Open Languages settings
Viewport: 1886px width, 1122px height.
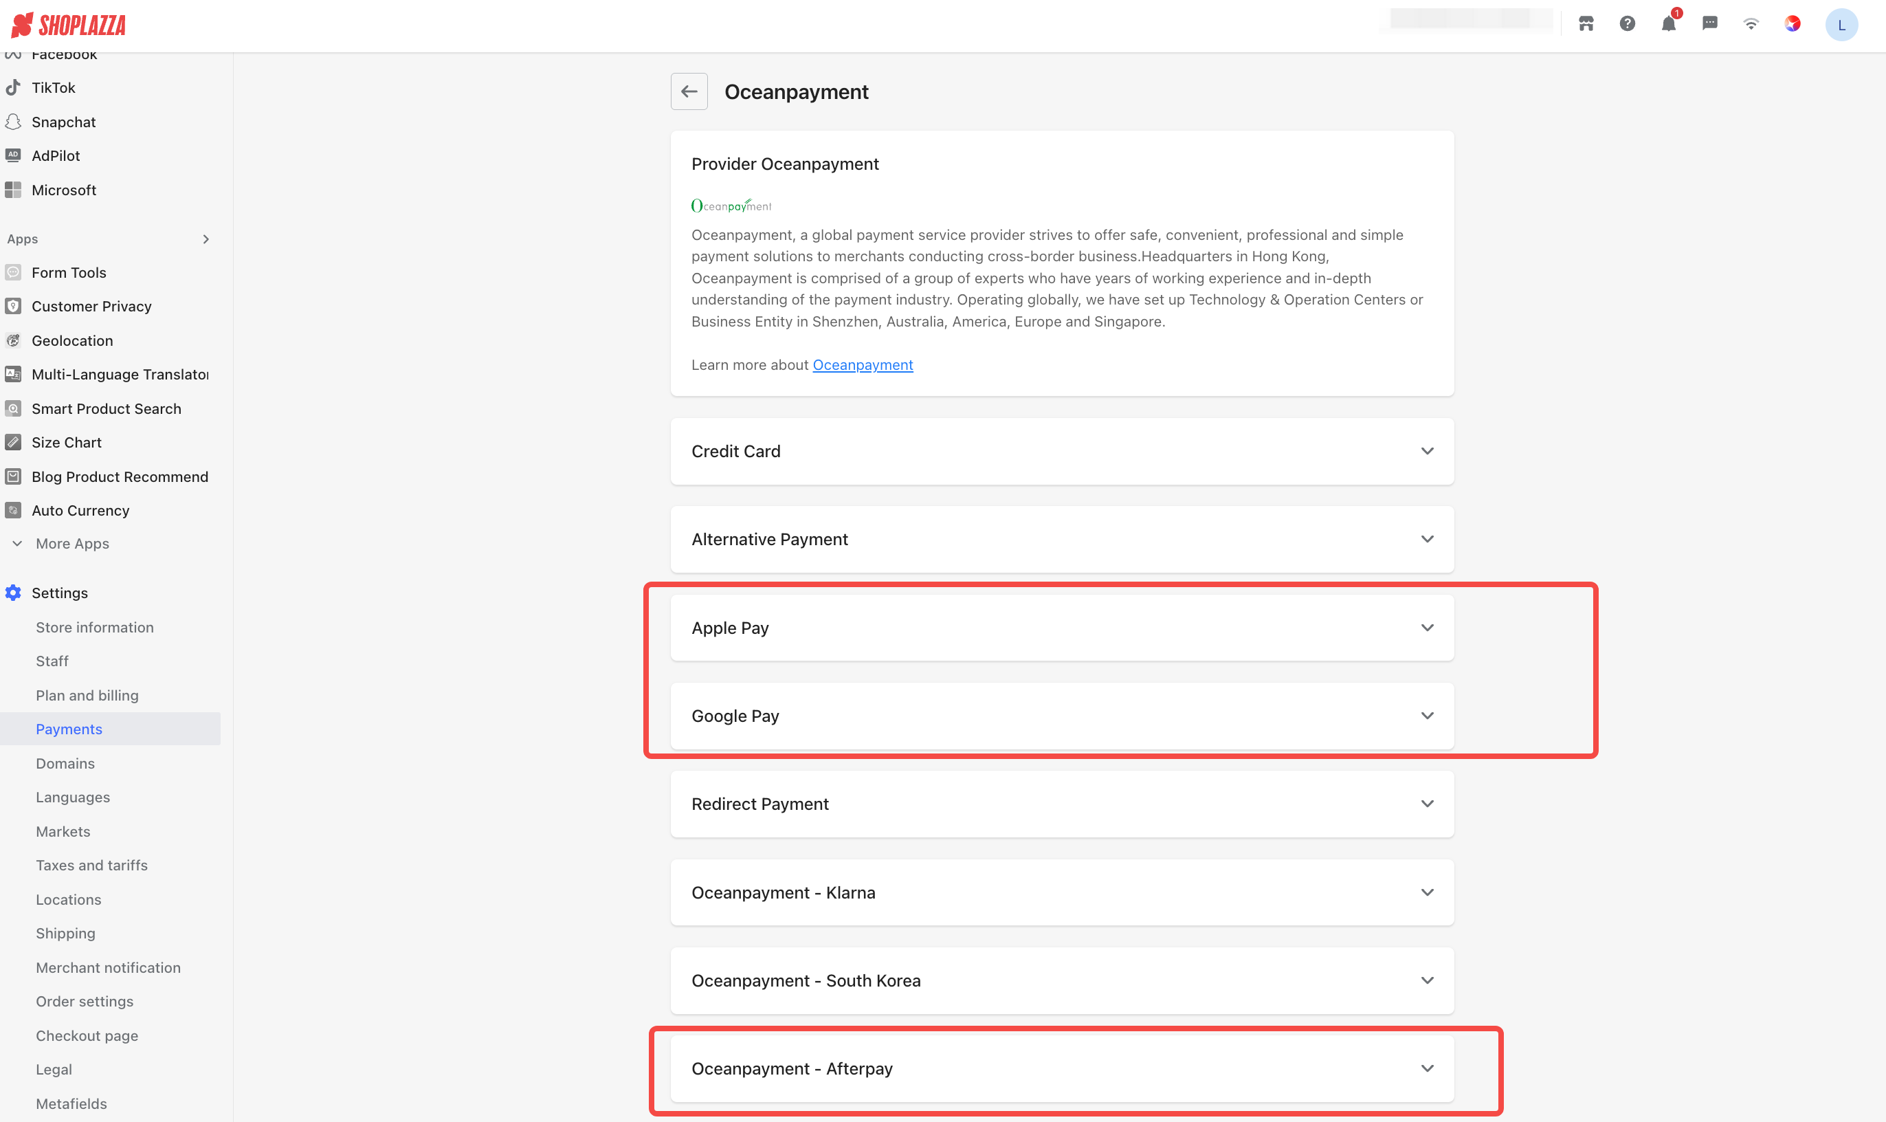point(73,797)
